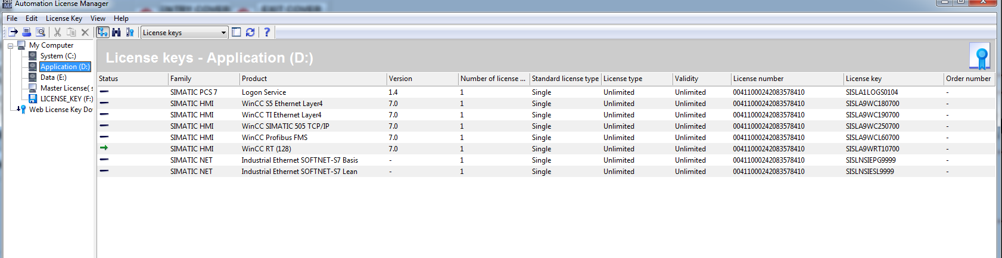Screen dimensions: 1002x258
Task: Select Application (D:) drive in the tree
Action: (x=65, y=66)
